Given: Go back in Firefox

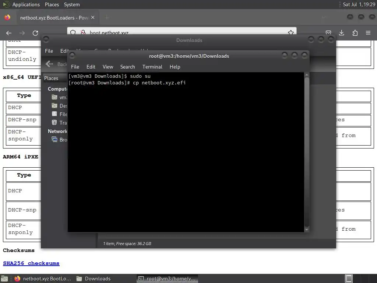Looking at the screenshot, I should point(9,33).
